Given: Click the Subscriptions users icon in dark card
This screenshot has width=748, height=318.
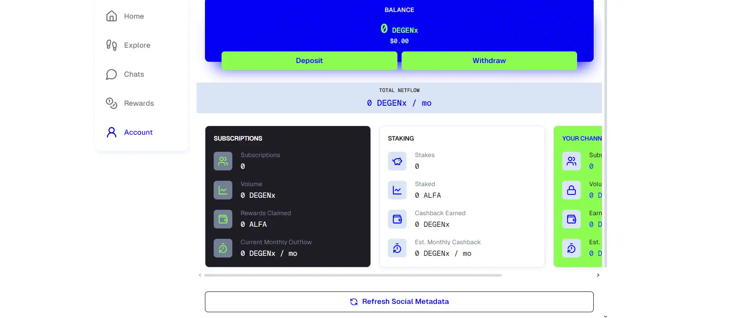Looking at the screenshot, I should point(223,161).
